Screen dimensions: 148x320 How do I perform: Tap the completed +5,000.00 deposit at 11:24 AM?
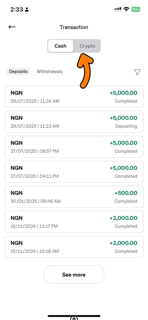pos(74,97)
